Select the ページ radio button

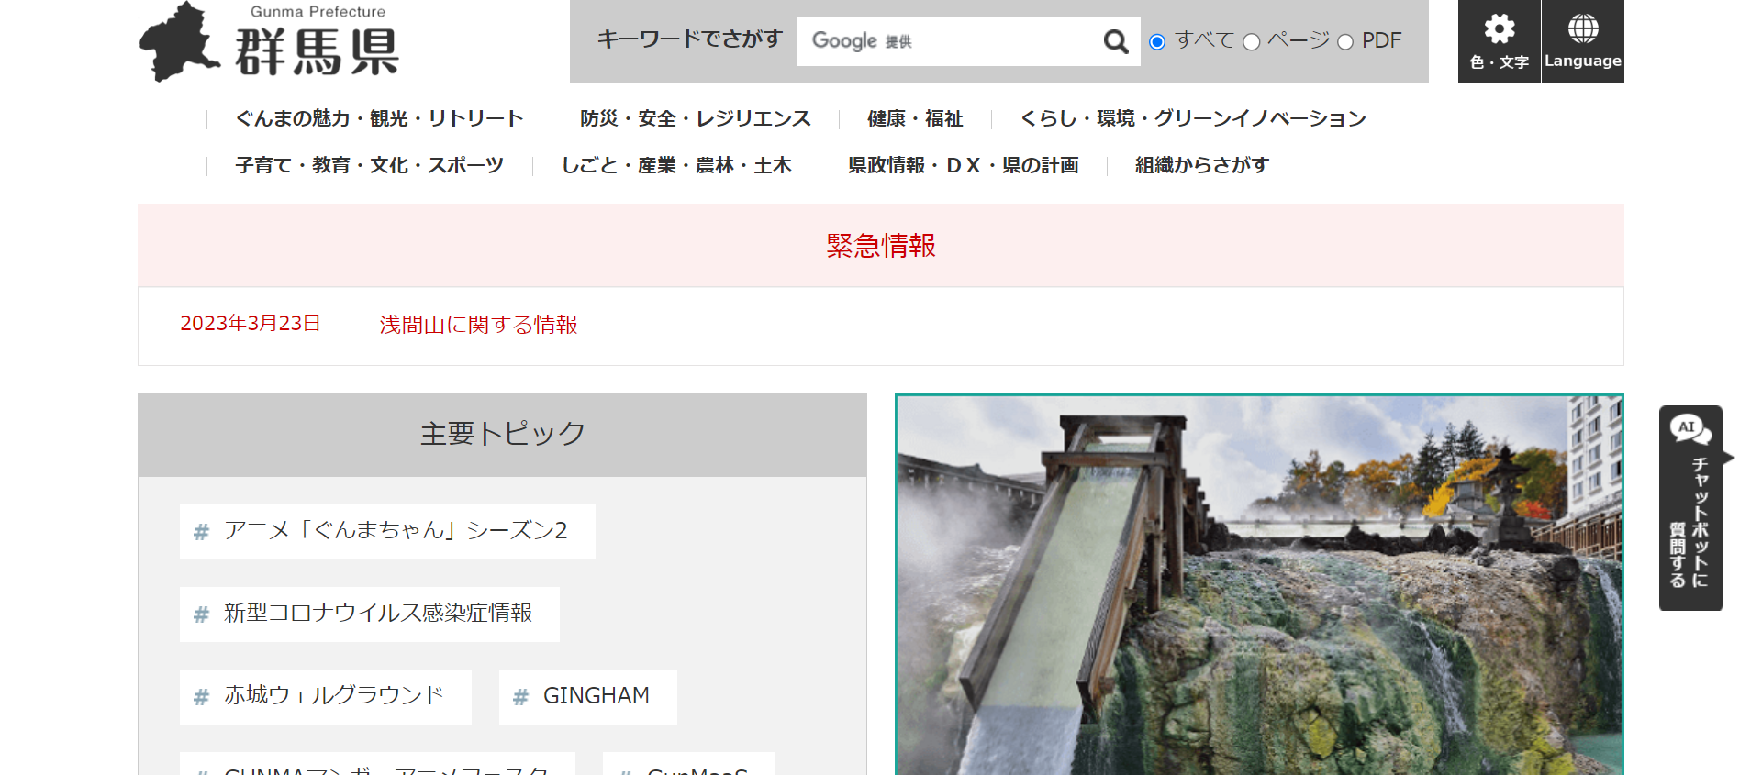(x=1252, y=42)
